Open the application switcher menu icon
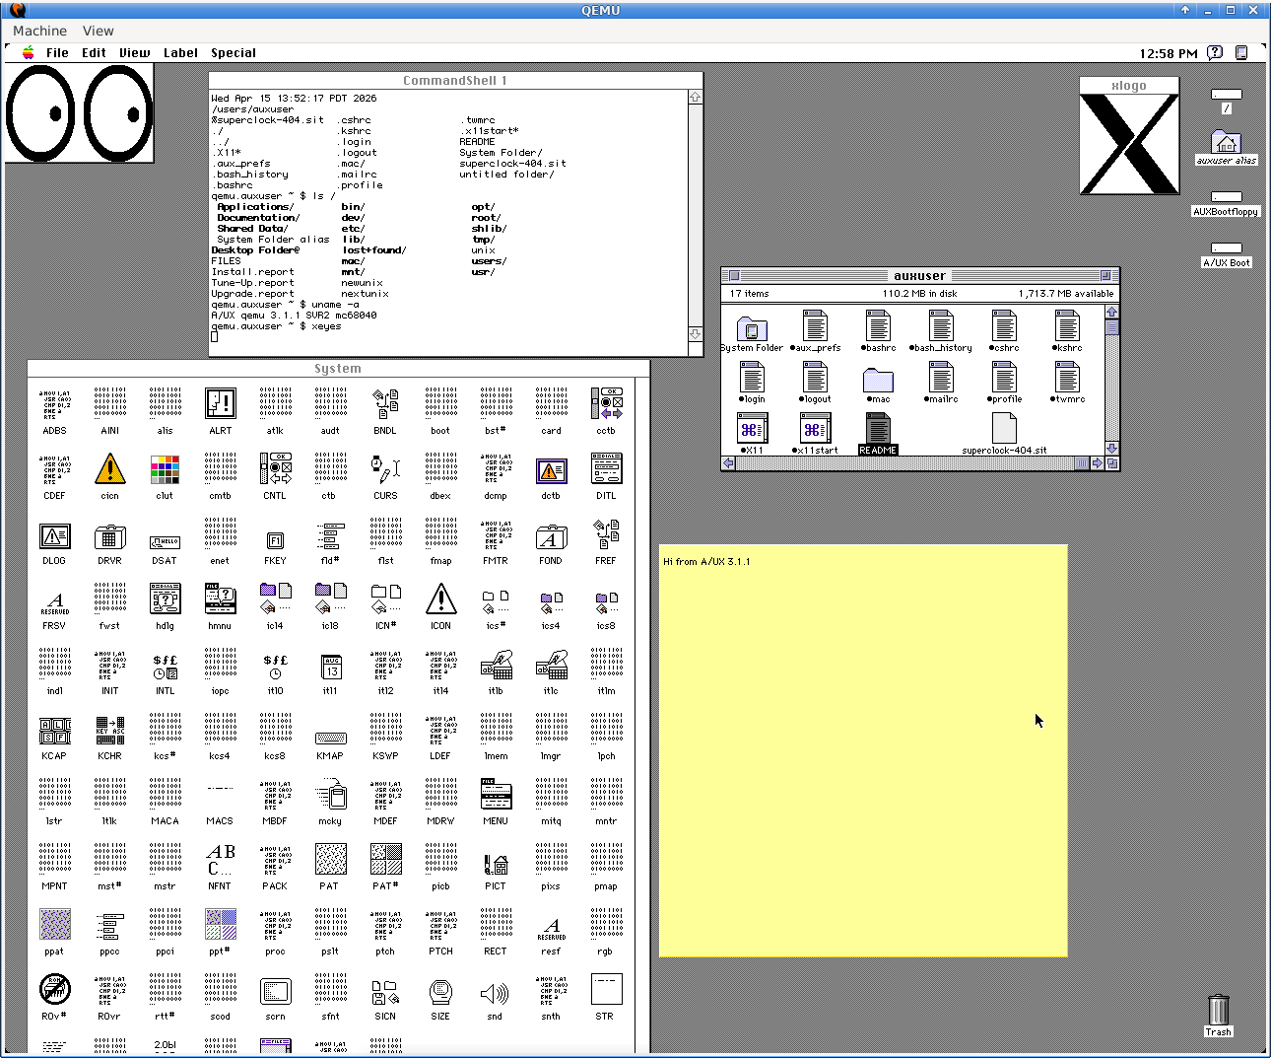 pos(1241,53)
